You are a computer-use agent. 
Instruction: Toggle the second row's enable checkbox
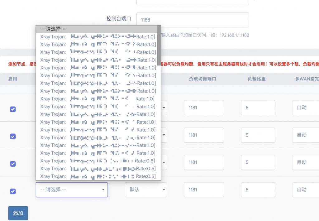[13, 137]
